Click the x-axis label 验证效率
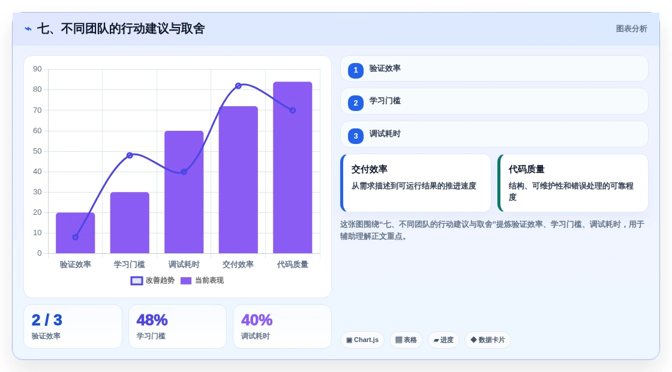This screenshot has height=372, width=672. pyautogui.click(x=76, y=265)
